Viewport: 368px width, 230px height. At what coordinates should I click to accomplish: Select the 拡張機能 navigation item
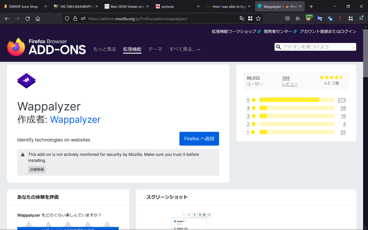132,49
